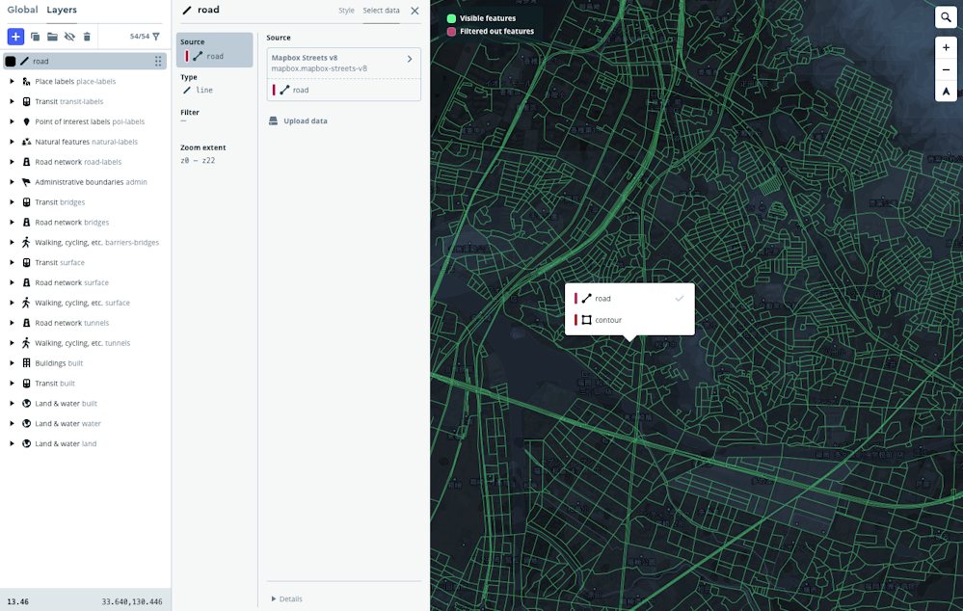Expand the Place labels group

[12, 81]
